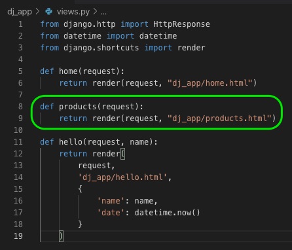Image resolution: width=292 pixels, height=250 pixels.
Task: Click line number 1 in gutter
Action: pos(20,24)
